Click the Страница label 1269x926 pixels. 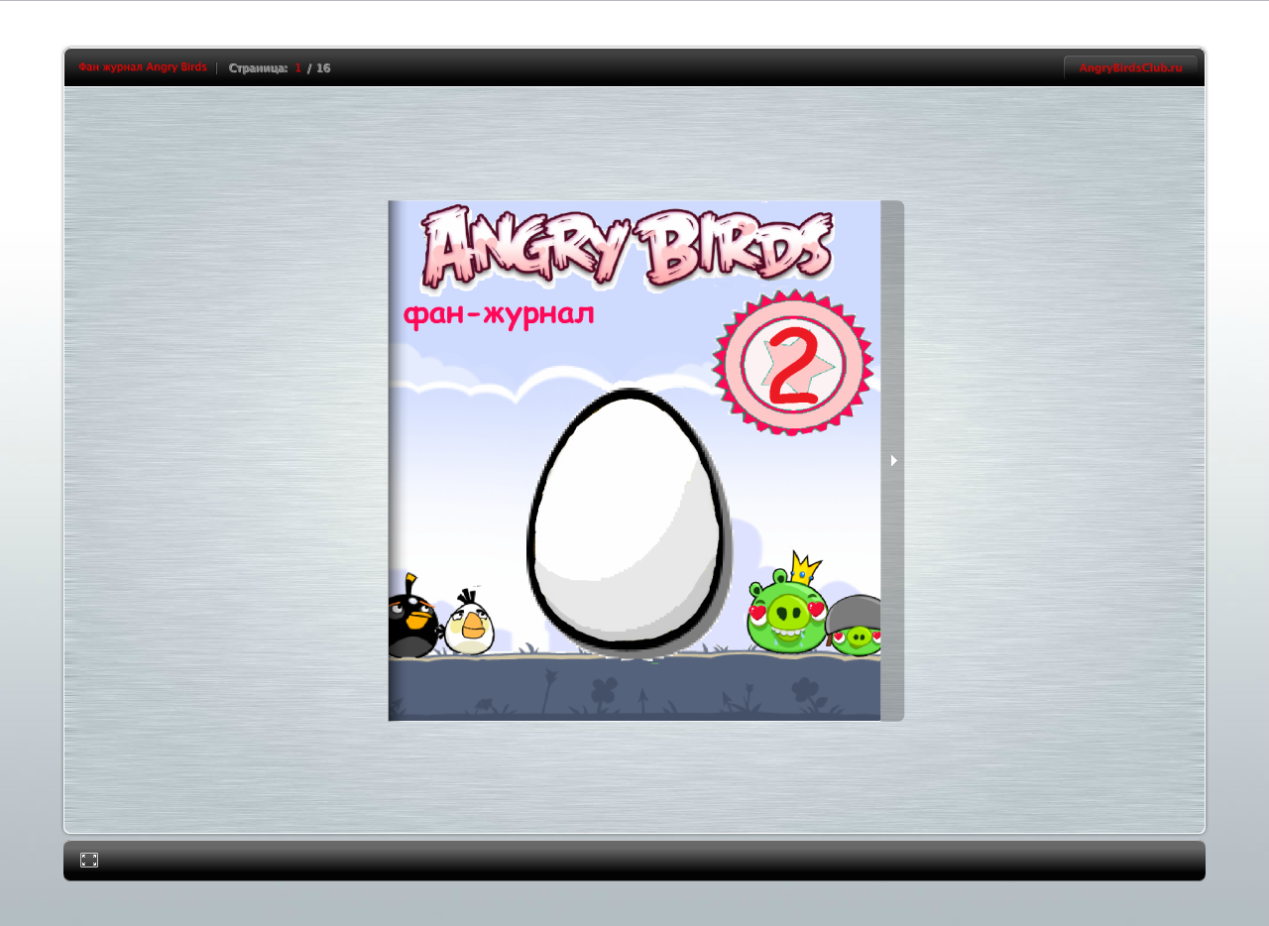pyautogui.click(x=258, y=68)
